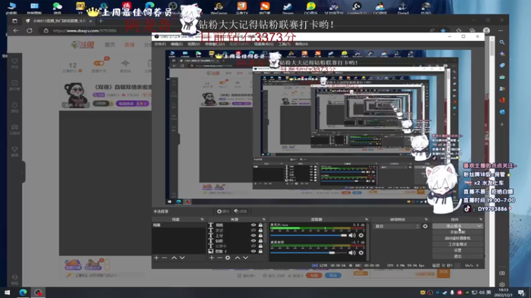Open the volume control in the system tray
Viewport: 531px width, 298px height.
point(482,292)
